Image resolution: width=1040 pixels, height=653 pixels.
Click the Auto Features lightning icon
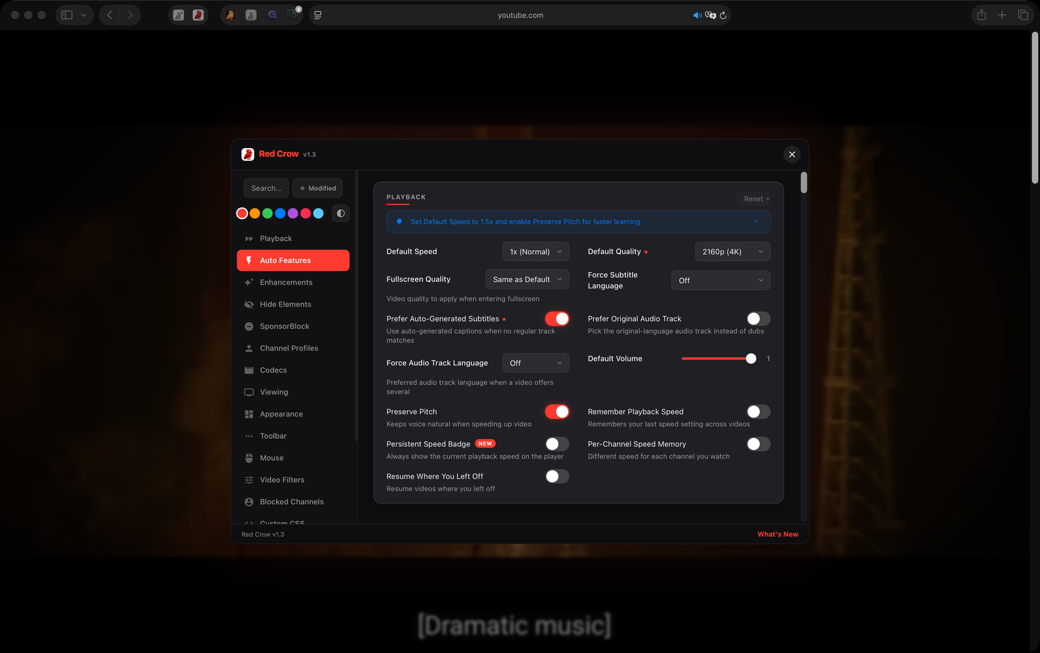pos(249,261)
